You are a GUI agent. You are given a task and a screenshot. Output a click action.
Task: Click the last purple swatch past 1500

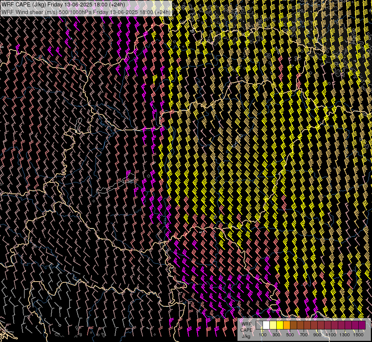(362, 325)
